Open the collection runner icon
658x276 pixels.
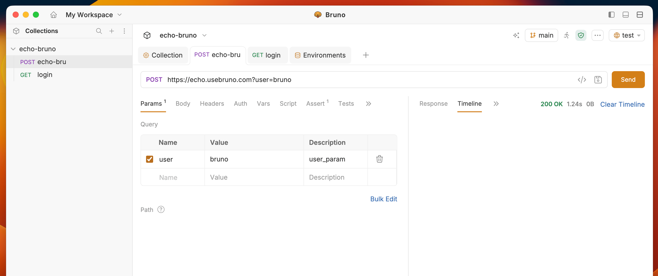567,36
